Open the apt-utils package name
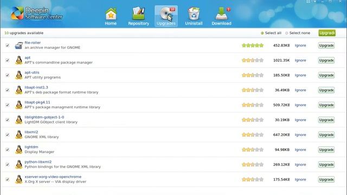Screen dimensions: 347x195 click(32, 73)
